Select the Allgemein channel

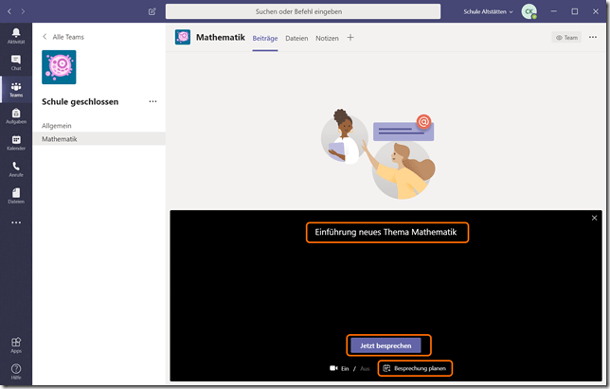(x=57, y=125)
